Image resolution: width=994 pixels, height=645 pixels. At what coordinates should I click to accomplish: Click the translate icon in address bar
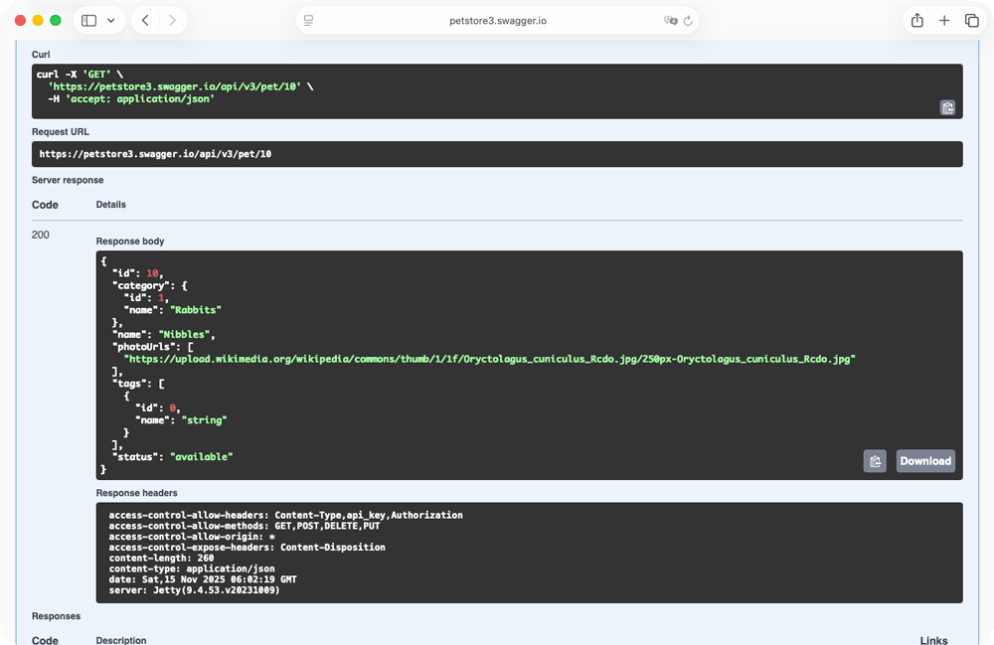pyautogui.click(x=670, y=21)
